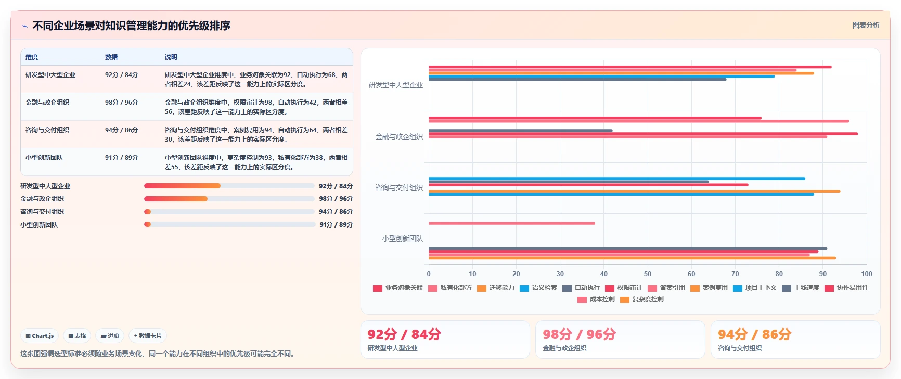Open the 94分 / 86分 summary card
This screenshot has width=901, height=379.
coord(795,339)
